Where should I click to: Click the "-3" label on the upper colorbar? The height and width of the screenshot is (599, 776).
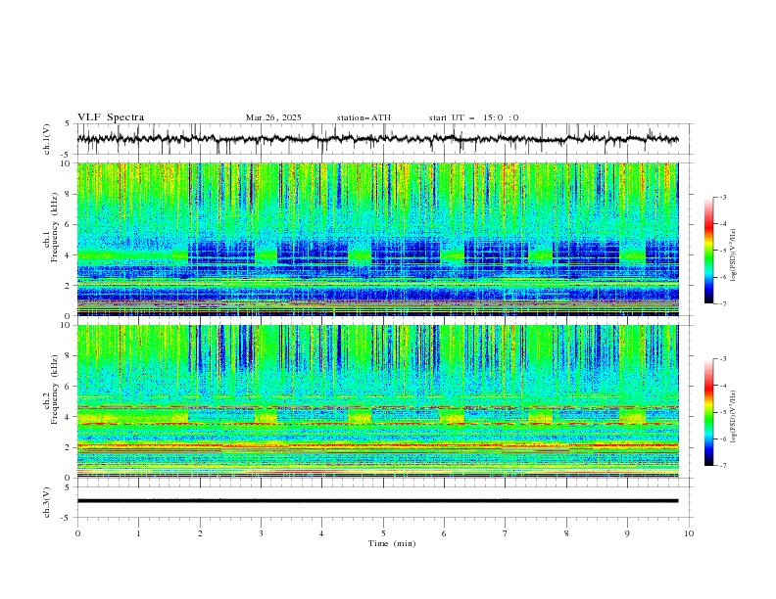pos(722,197)
